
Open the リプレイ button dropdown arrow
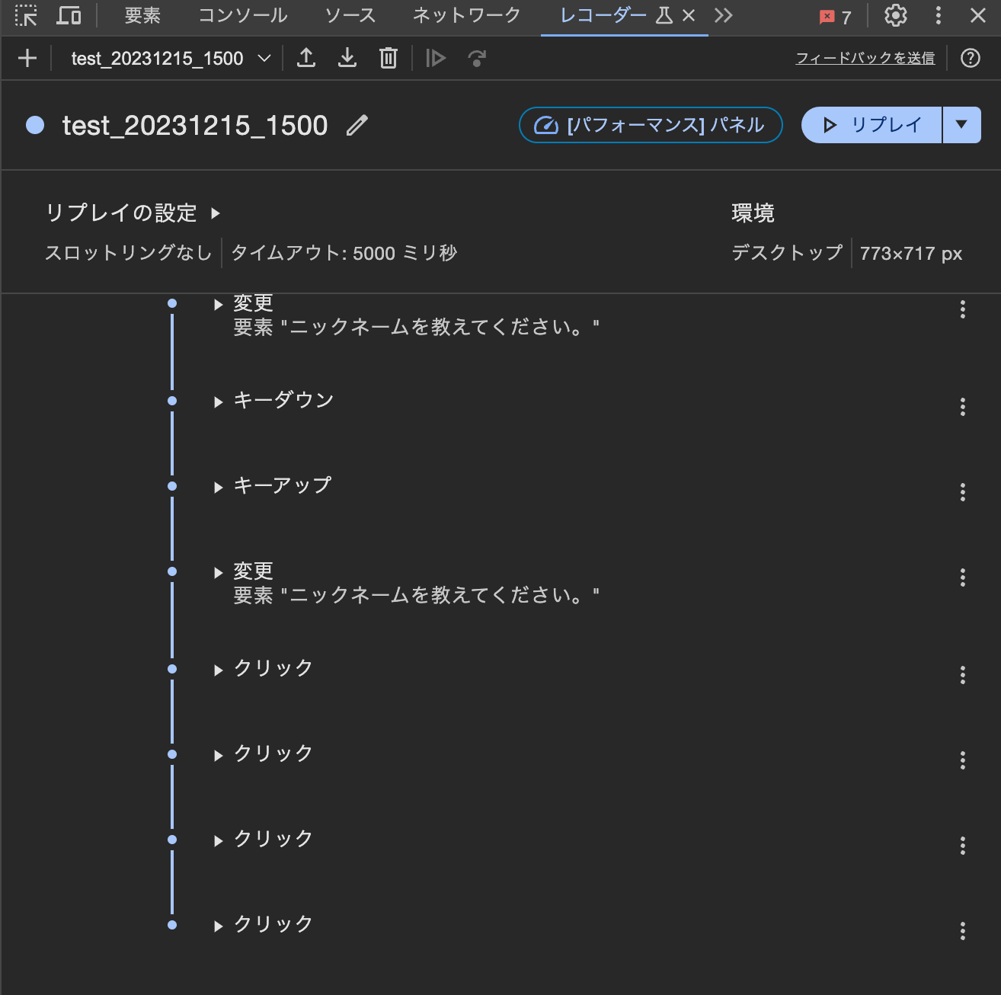[962, 125]
